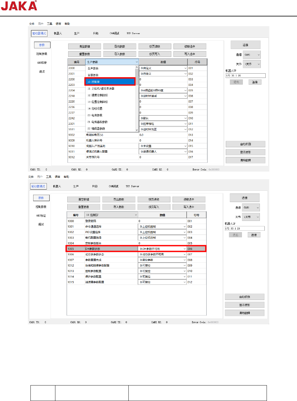This screenshot has width=297, height=401.
Task: Choose '全部参数' from the open parameter list
Action: (x=110, y=75)
